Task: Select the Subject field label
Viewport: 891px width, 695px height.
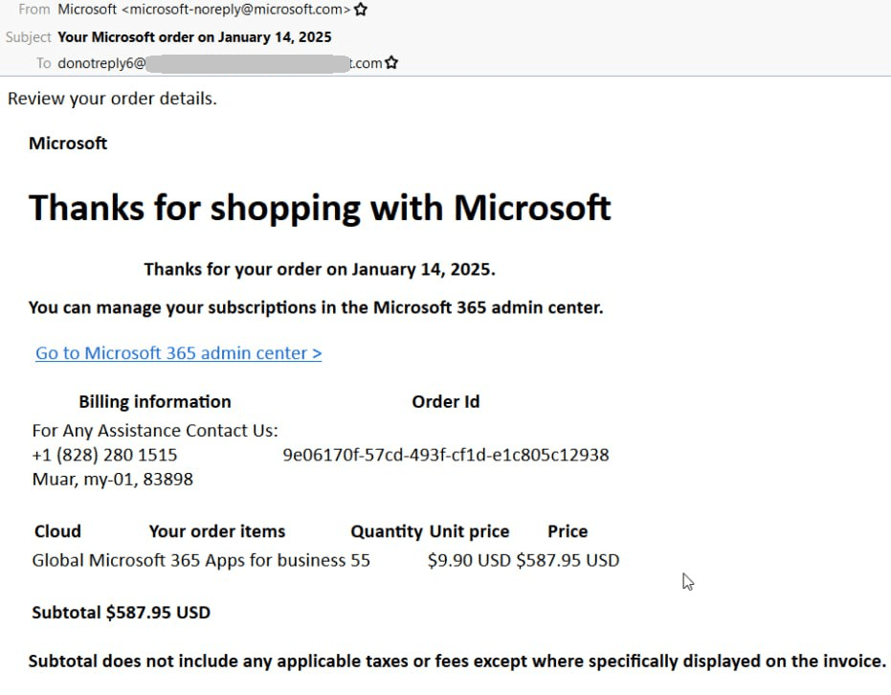Action: pos(29,36)
